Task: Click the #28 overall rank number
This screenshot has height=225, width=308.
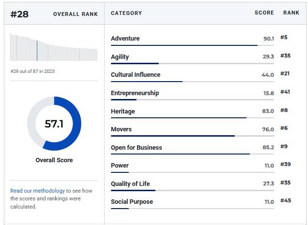Action: pyautogui.click(x=19, y=14)
